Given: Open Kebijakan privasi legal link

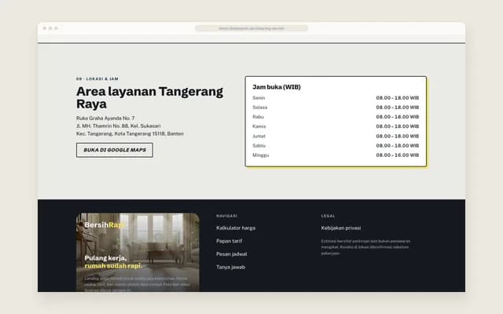Looking at the screenshot, I should 341,228.
